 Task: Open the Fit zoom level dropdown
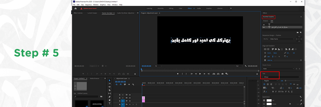click(158, 66)
